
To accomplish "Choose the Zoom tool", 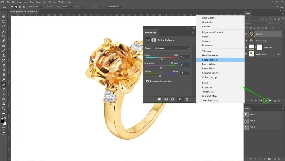I will pos(3,109).
